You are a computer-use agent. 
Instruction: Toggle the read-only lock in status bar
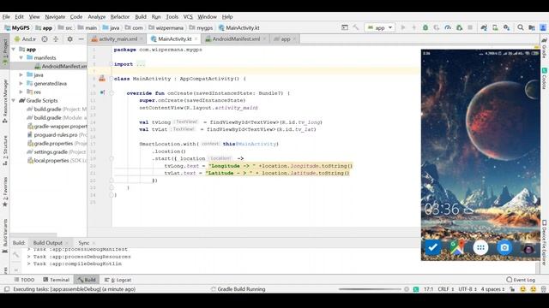point(512,289)
